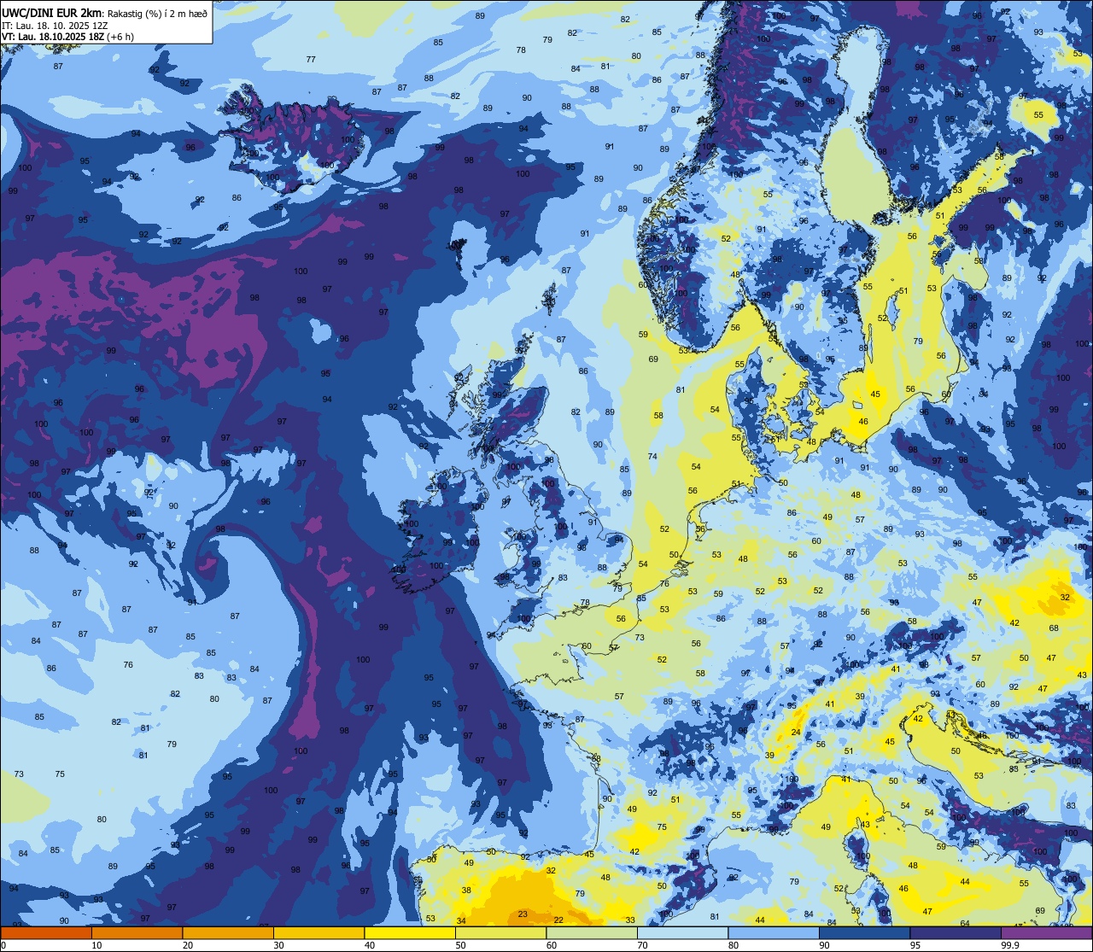Pick the above 99.9% purple legend swatch
Image resolution: width=1093 pixels, height=952 pixels.
tap(1046, 933)
